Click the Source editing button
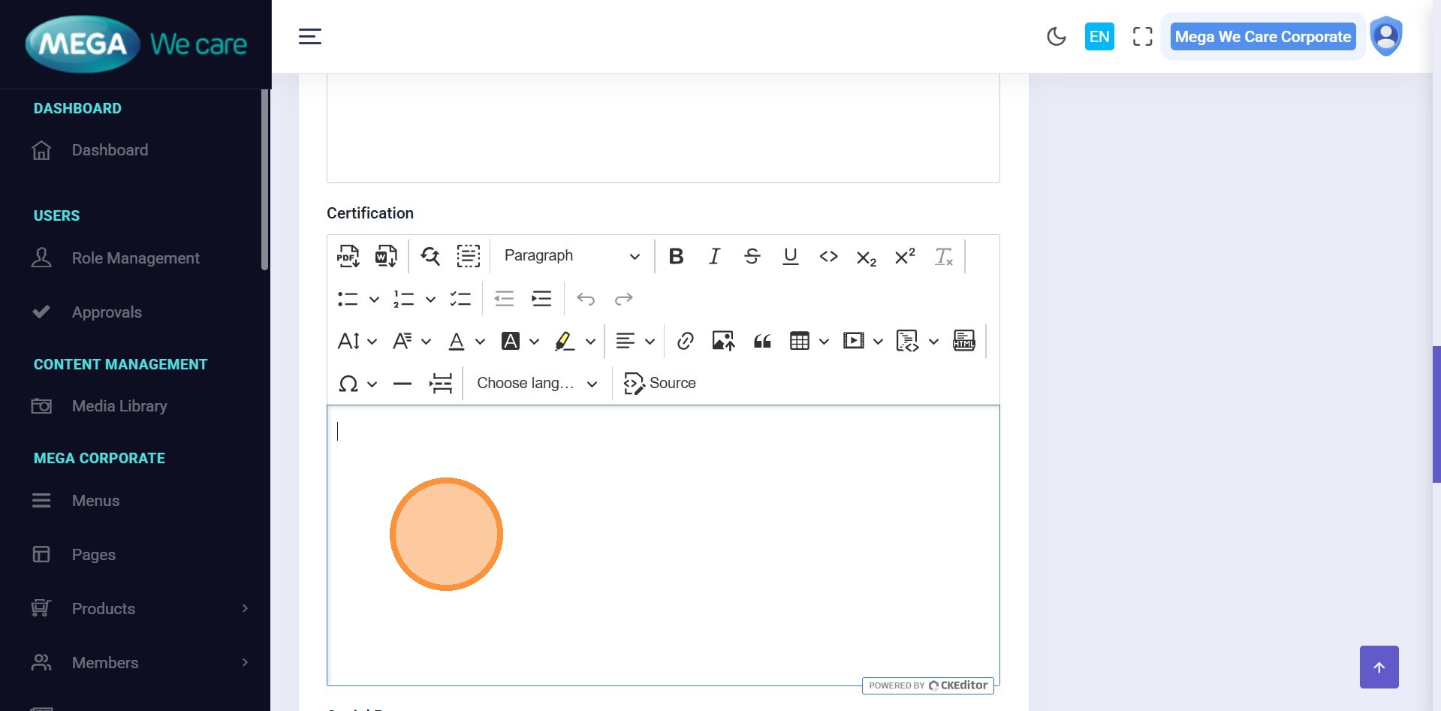Screen dimensions: 1441x711 [660, 384]
